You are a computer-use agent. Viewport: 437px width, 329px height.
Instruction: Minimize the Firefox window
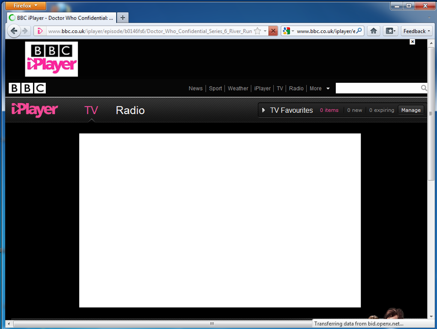point(397,6)
